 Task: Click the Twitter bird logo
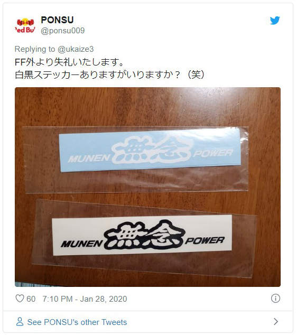(x=275, y=21)
